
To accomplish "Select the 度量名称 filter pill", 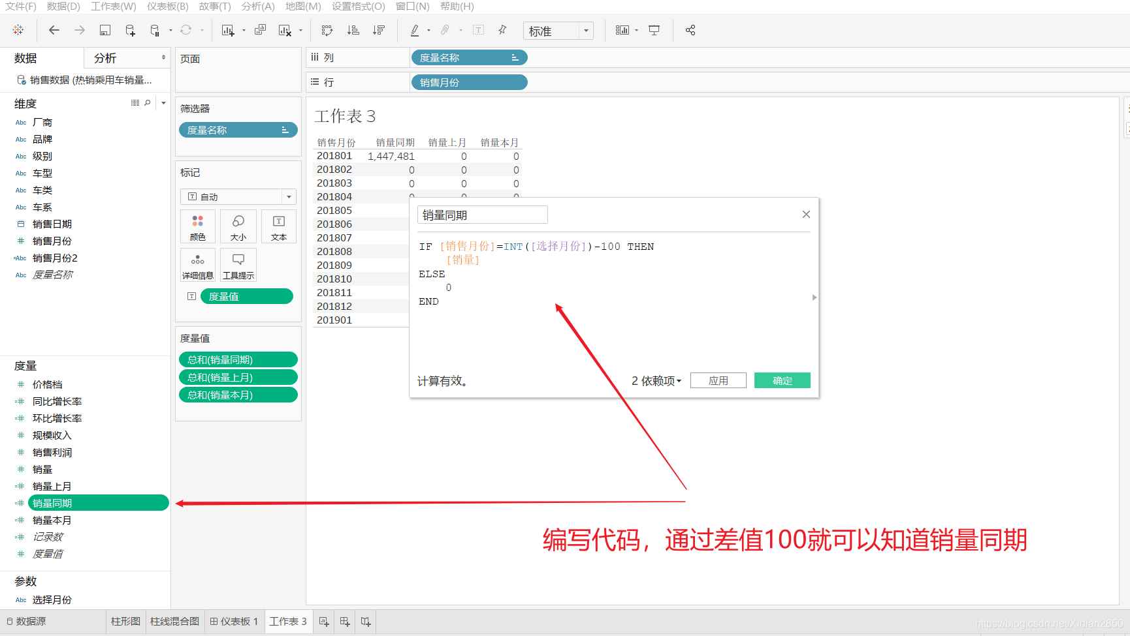I will (238, 130).
